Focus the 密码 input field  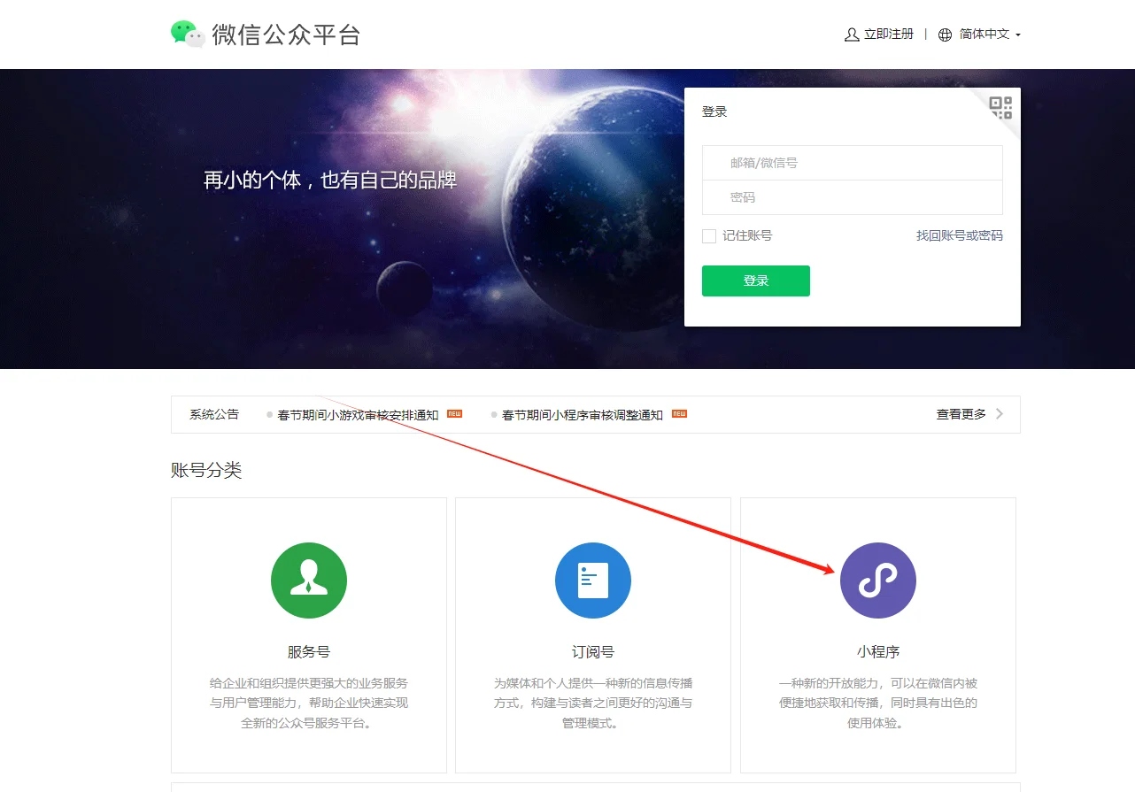[x=853, y=197]
